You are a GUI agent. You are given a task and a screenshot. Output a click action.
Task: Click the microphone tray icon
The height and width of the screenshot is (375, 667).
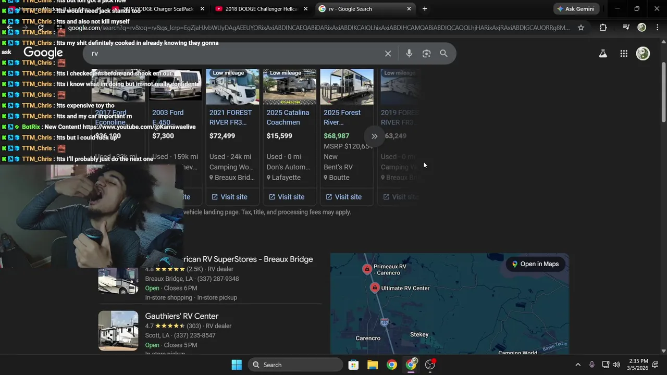click(x=591, y=365)
